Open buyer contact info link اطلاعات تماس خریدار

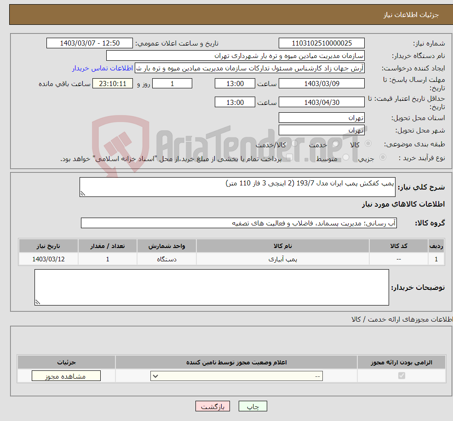[102, 68]
